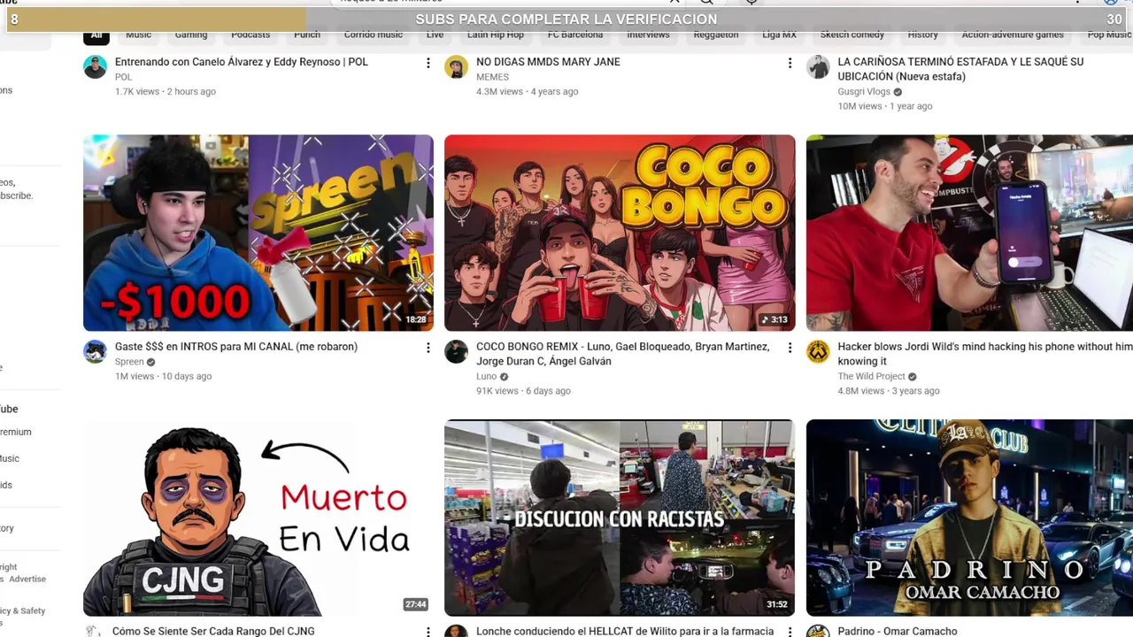1133x637 pixels.
Task: Select the Music filter chip
Action: [138, 35]
